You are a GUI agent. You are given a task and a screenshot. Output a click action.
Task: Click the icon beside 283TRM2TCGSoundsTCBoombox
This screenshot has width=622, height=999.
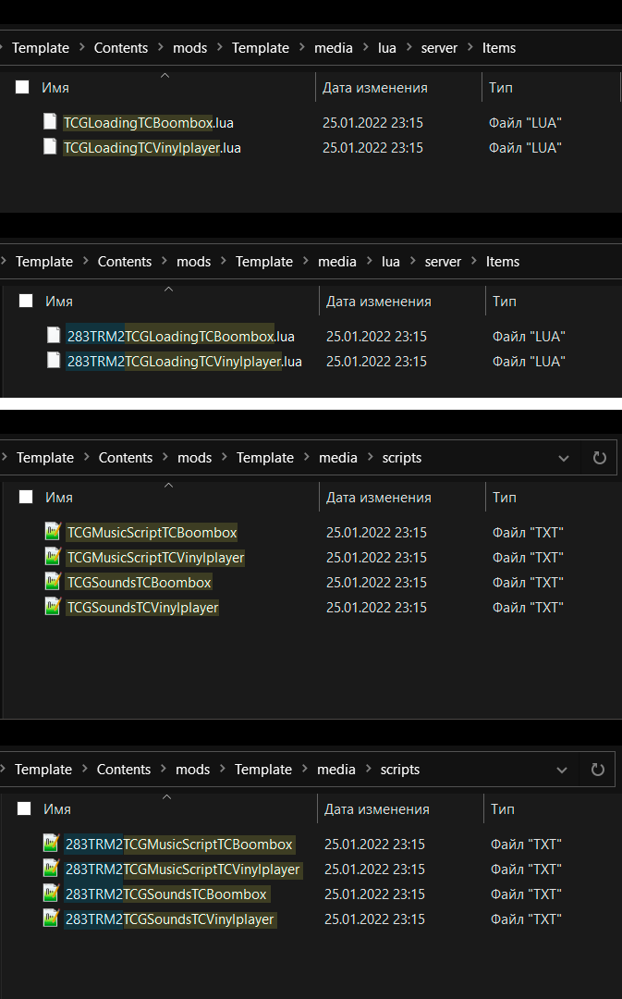click(x=51, y=894)
